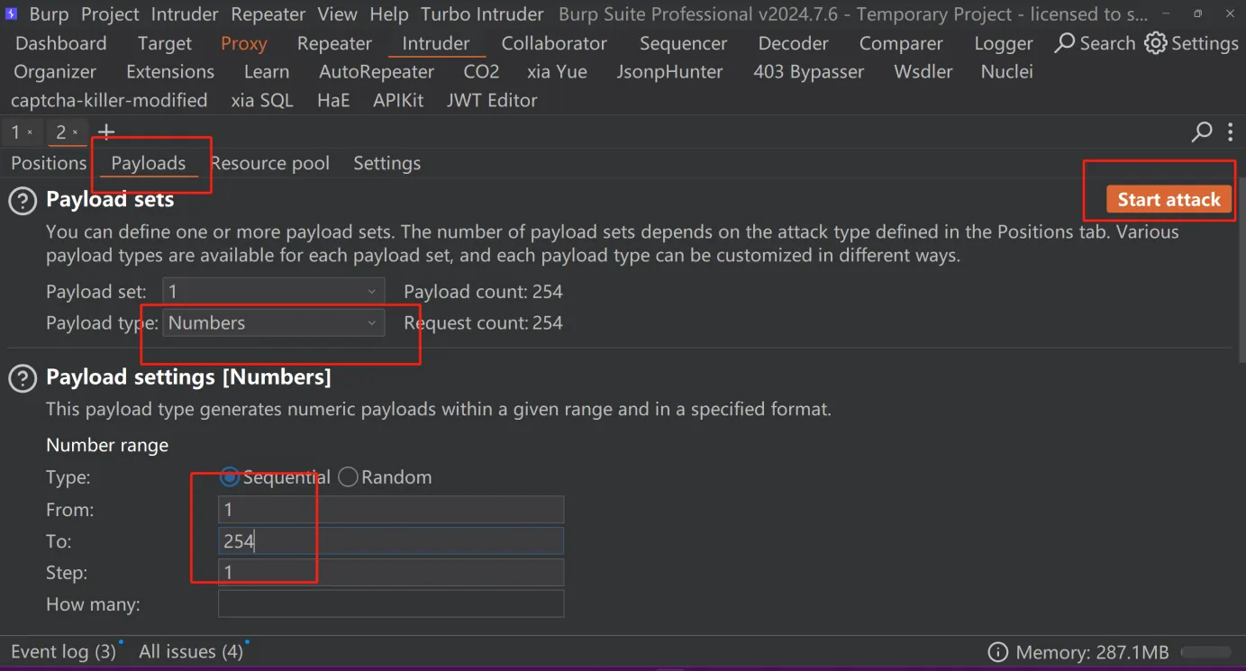
Task: Open the Wsdler tab
Action: point(923,71)
